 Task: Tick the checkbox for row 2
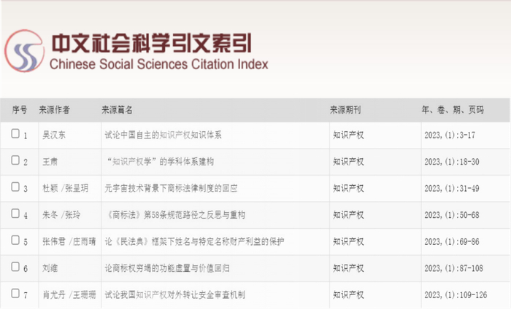point(15,160)
